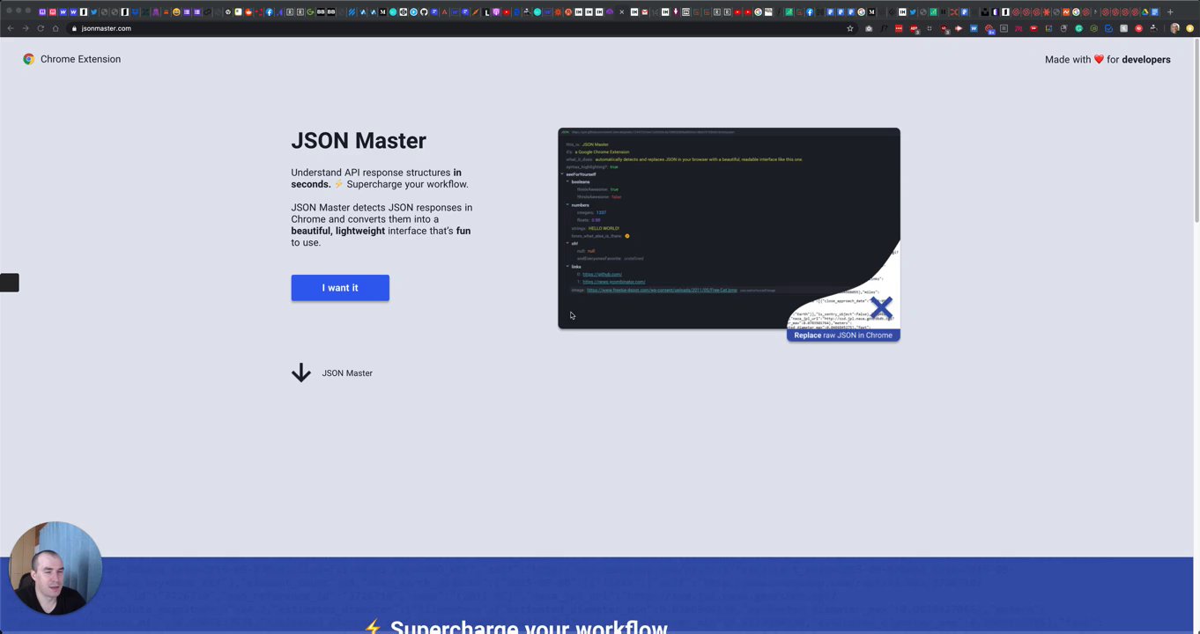This screenshot has width=1200, height=634.
Task: Click the "developers" text in header
Action: 1145,60
